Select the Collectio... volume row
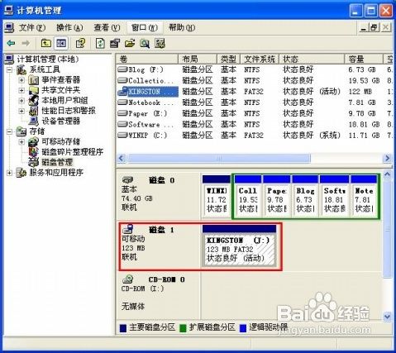The height and width of the screenshot is (353, 396). coord(254,80)
